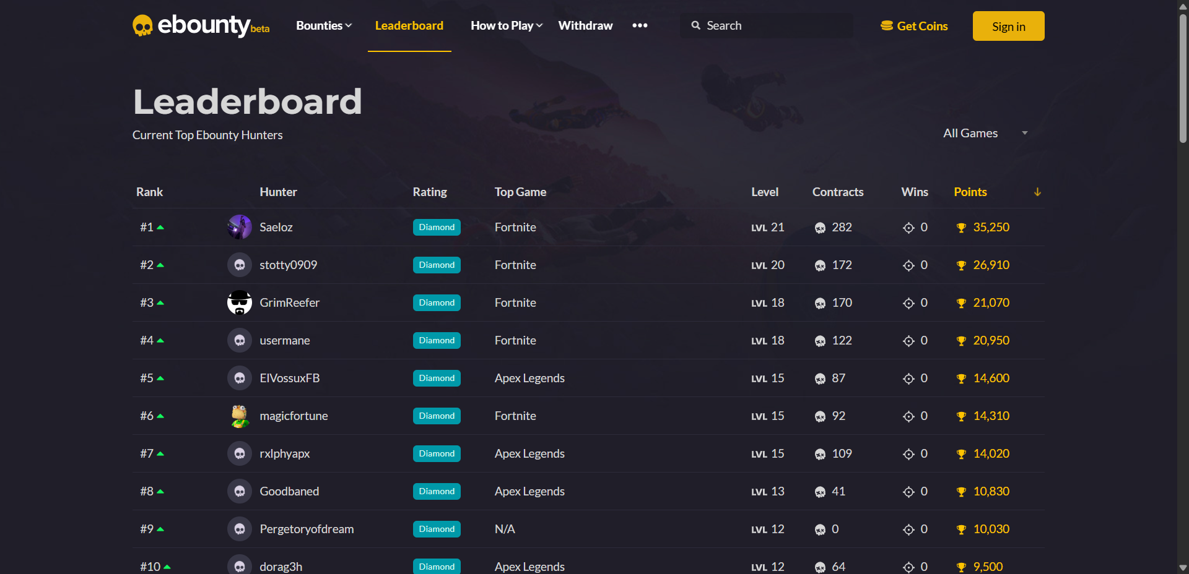Click usermane's skull avatar
The image size is (1189, 574).
[x=240, y=340]
